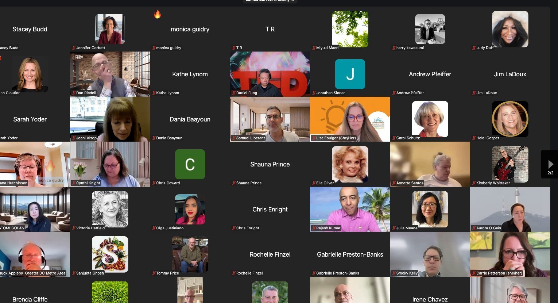Click muted mic icon beside Rajesh Kumar
The image size is (558, 303).
coord(314,228)
